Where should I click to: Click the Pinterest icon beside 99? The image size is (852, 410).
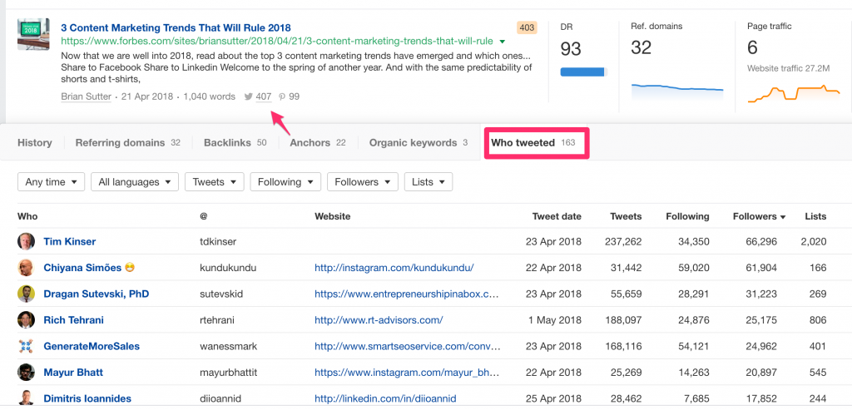point(282,96)
